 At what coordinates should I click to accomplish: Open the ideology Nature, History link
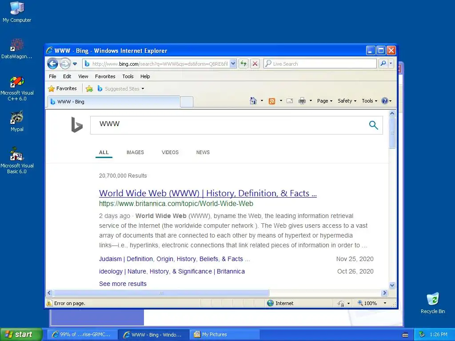coord(172,271)
